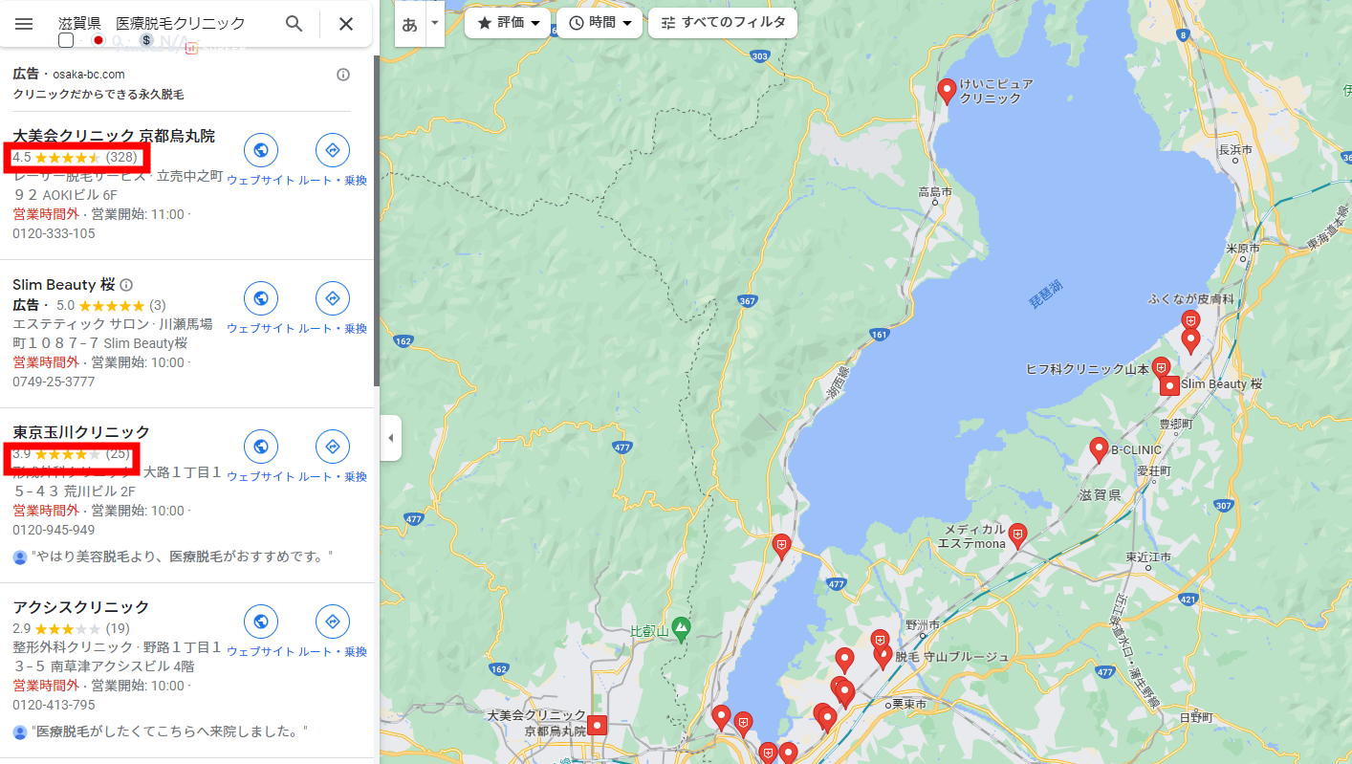Click phone number 0120-333-105
The height and width of the screenshot is (764, 1352).
click(x=54, y=233)
